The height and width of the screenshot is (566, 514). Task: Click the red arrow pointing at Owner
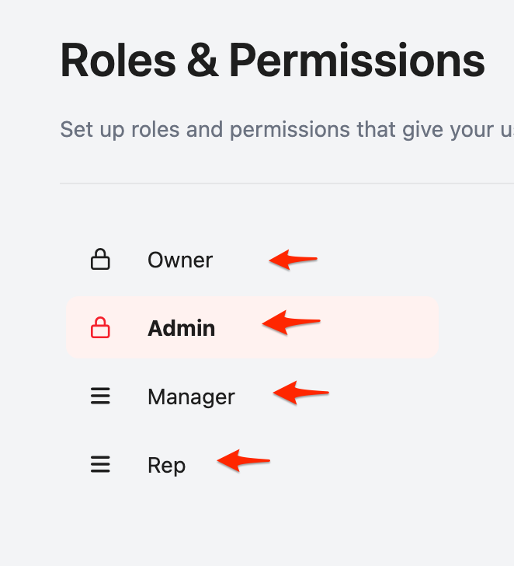click(293, 260)
